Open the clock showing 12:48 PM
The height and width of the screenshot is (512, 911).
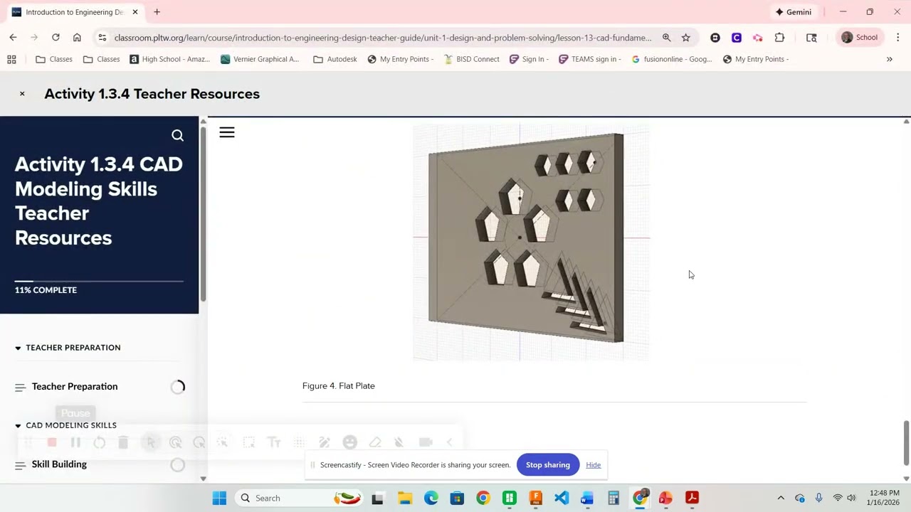tap(883, 498)
